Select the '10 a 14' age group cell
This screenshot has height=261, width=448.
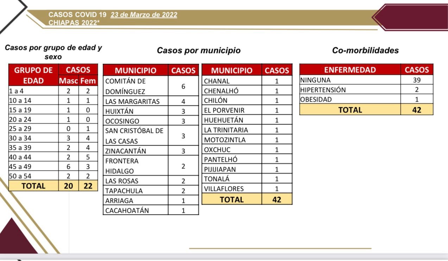click(33, 100)
